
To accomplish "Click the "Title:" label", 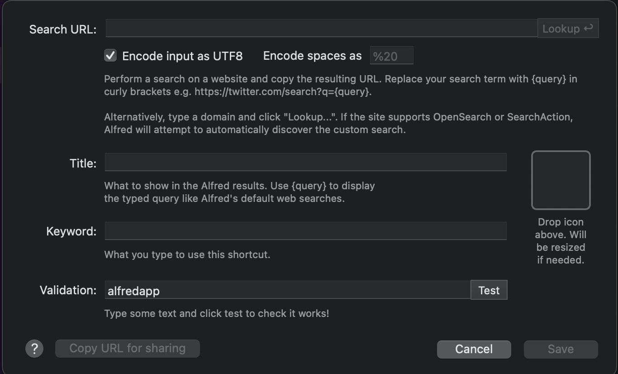I will (x=83, y=163).
